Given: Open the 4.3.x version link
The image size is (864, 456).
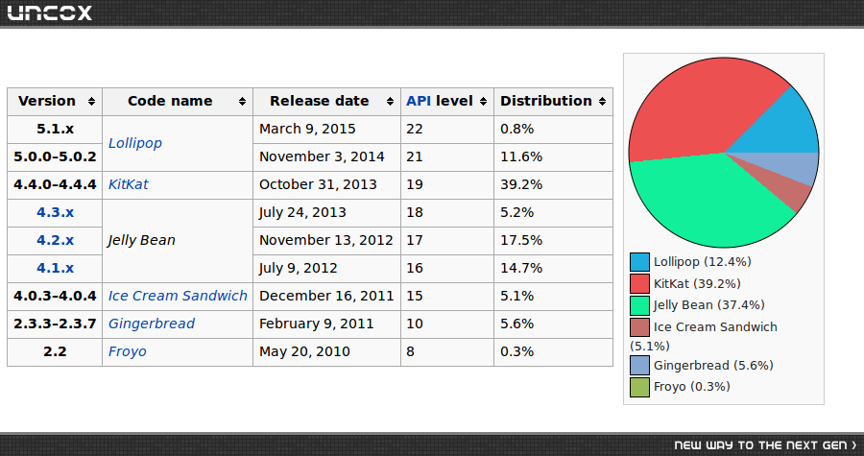Looking at the screenshot, I should click(x=55, y=212).
